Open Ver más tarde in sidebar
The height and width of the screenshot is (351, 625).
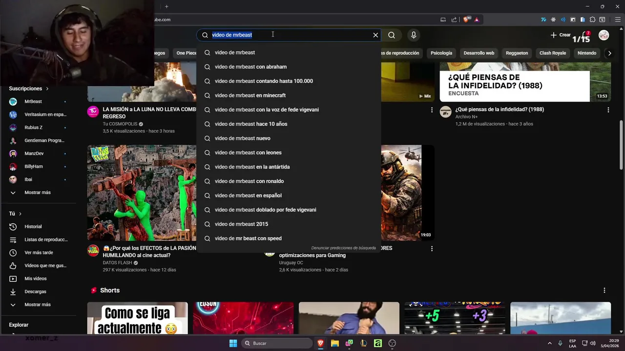pos(38,253)
